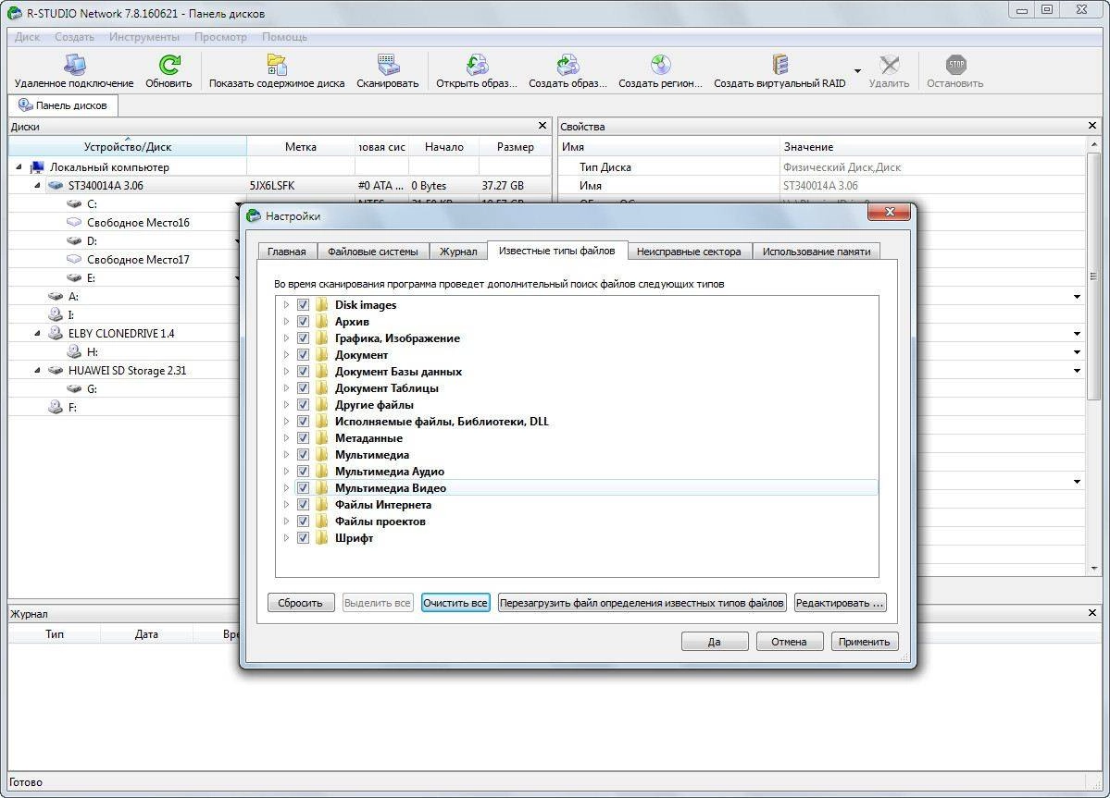Click the Устройство/Диск column header

pos(128,147)
